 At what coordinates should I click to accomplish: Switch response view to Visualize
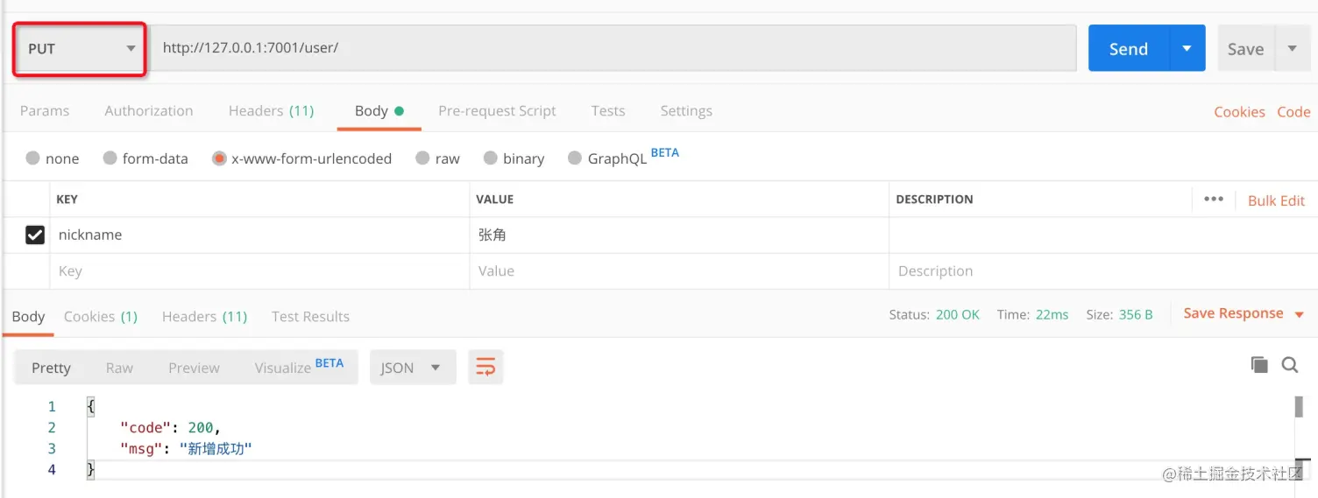click(299, 367)
